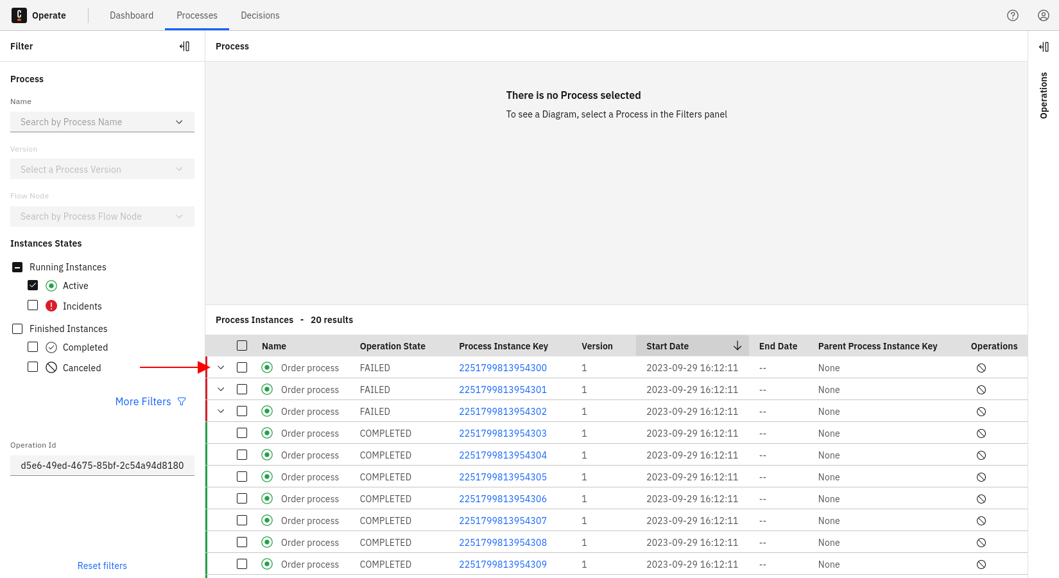The height and width of the screenshot is (578, 1059).
Task: Uncheck the Active filter
Action: (x=33, y=285)
